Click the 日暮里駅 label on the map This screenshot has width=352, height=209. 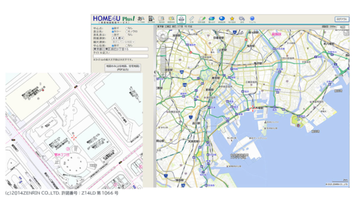click(218, 38)
